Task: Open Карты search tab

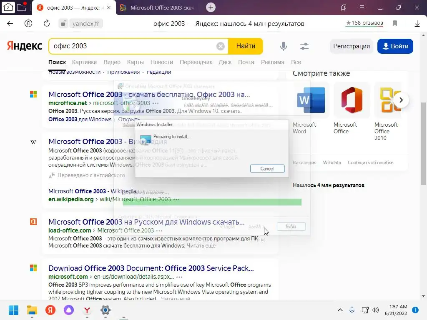Action: point(136,62)
